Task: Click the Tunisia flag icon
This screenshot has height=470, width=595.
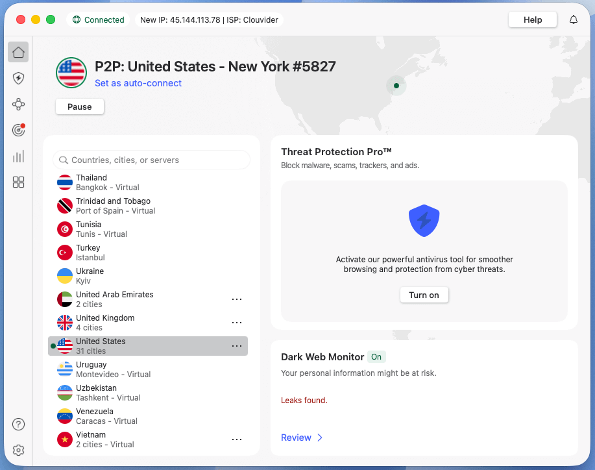Action: click(65, 229)
